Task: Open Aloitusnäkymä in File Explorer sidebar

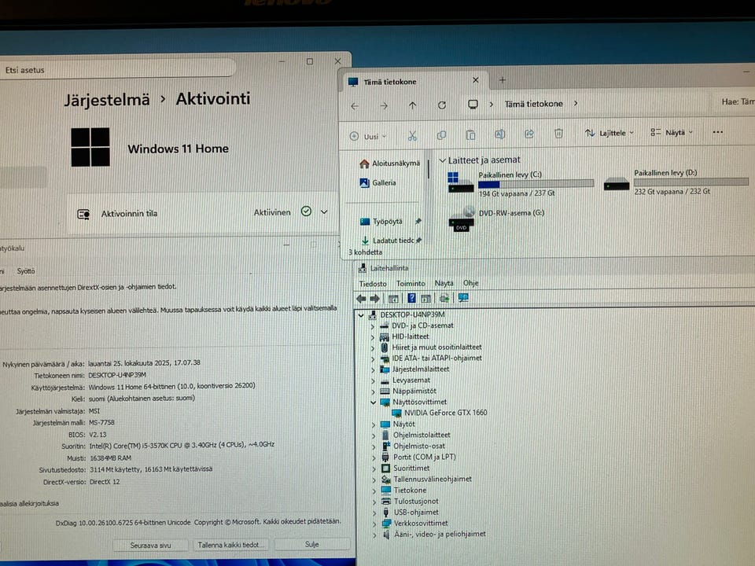Action: pos(389,164)
